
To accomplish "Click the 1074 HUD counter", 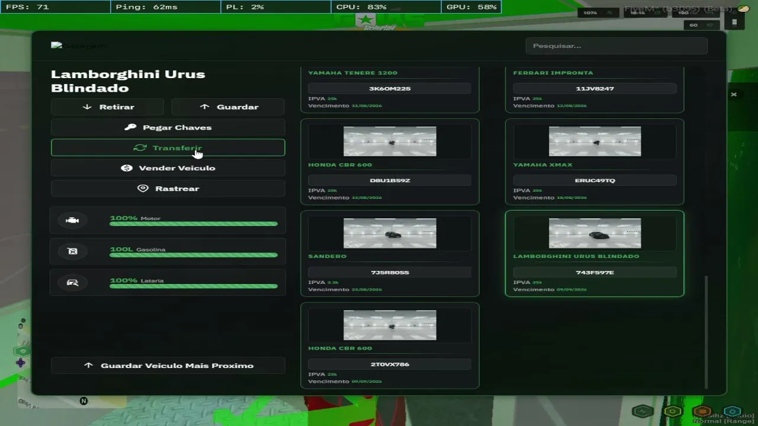I will point(598,12).
